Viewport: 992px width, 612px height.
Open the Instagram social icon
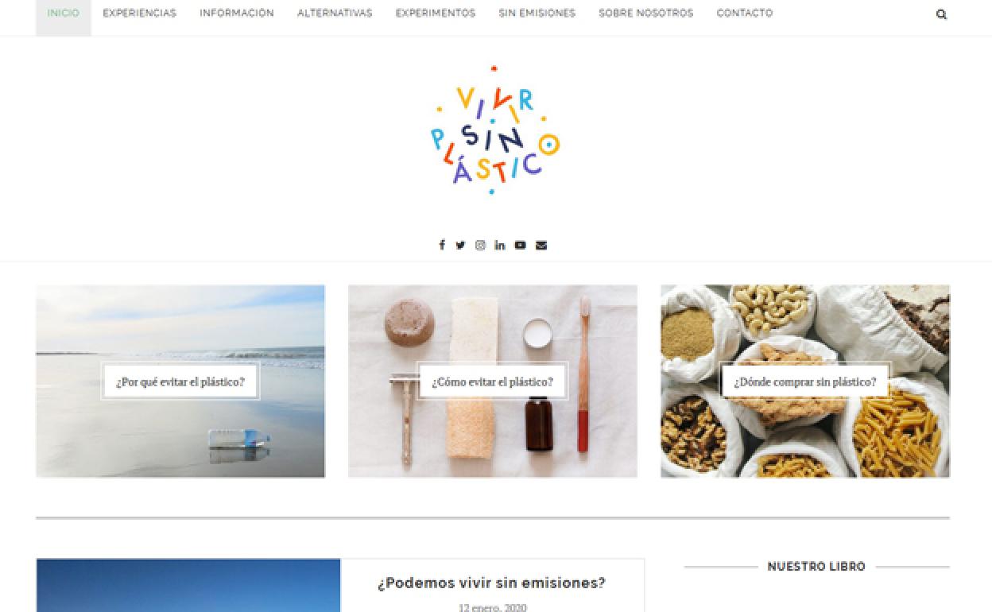tap(480, 245)
